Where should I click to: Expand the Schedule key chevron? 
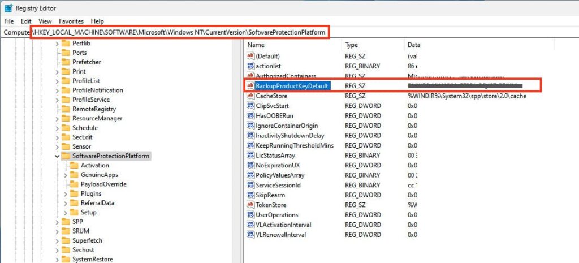57,128
